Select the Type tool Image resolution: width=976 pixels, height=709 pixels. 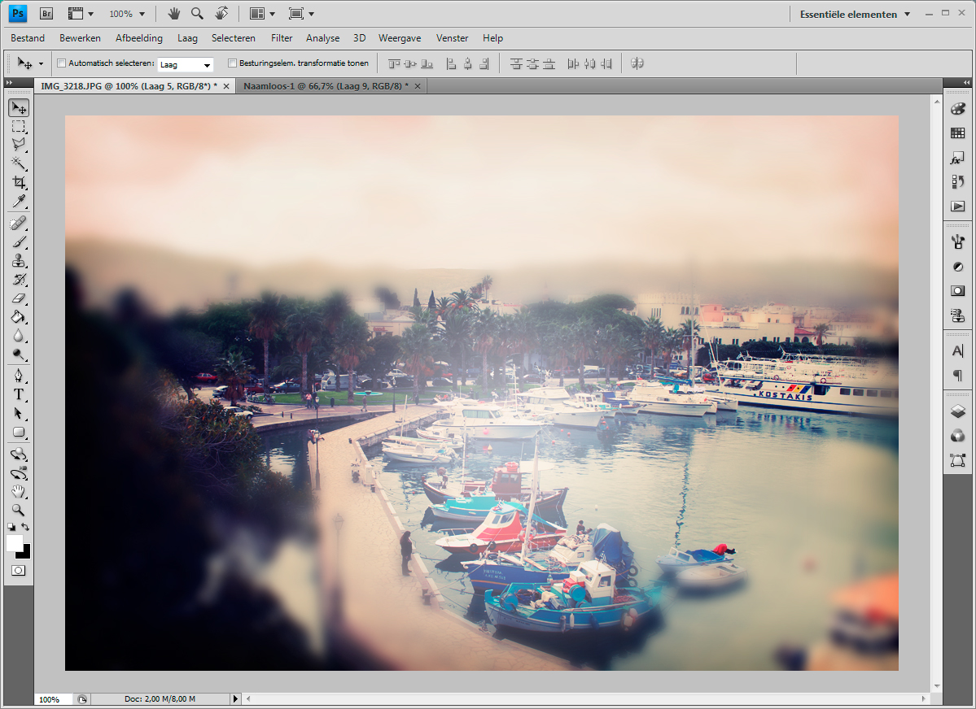click(19, 394)
